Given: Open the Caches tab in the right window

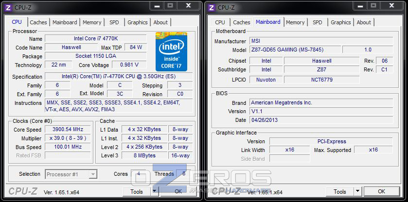Looking at the screenshot, I should (242, 22).
